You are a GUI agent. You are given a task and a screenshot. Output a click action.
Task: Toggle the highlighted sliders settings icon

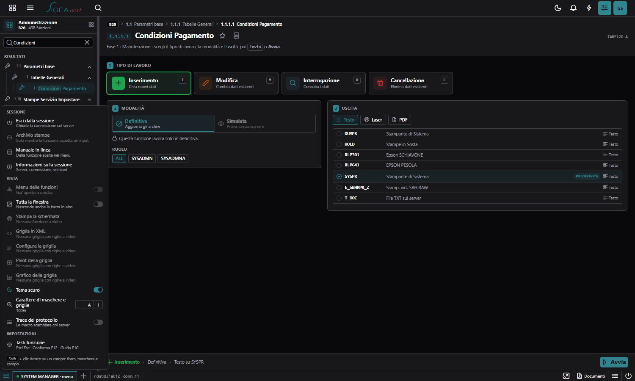click(605, 8)
